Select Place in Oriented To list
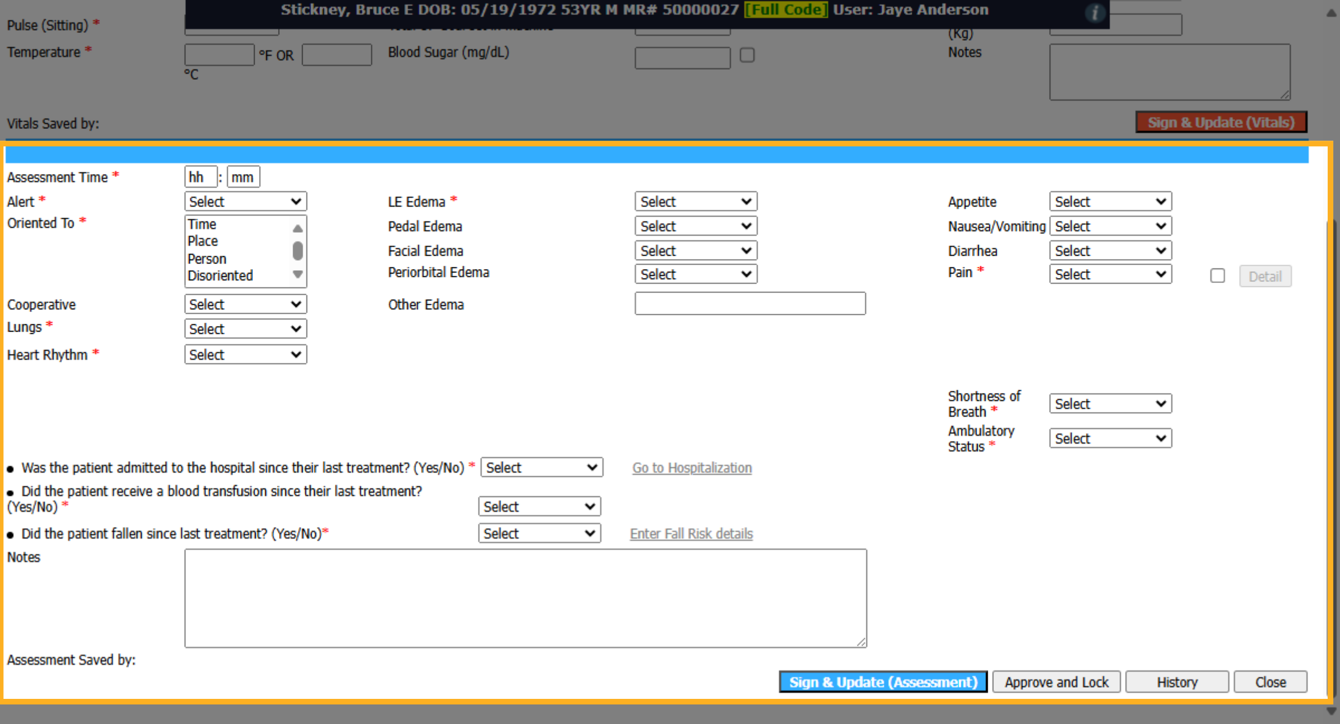 (203, 241)
